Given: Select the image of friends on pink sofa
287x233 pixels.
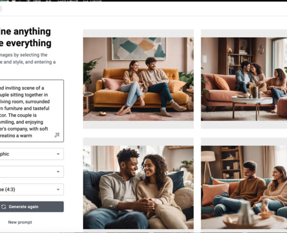Looking at the screenshot, I should tap(244, 79).
